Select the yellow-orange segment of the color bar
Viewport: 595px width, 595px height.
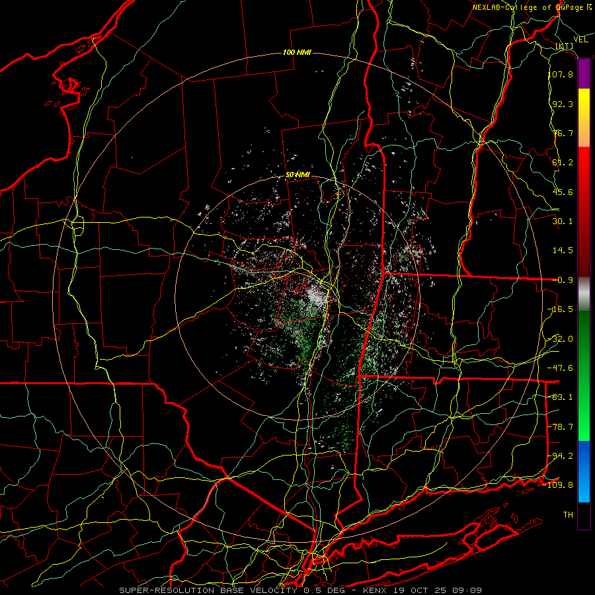tap(584, 118)
